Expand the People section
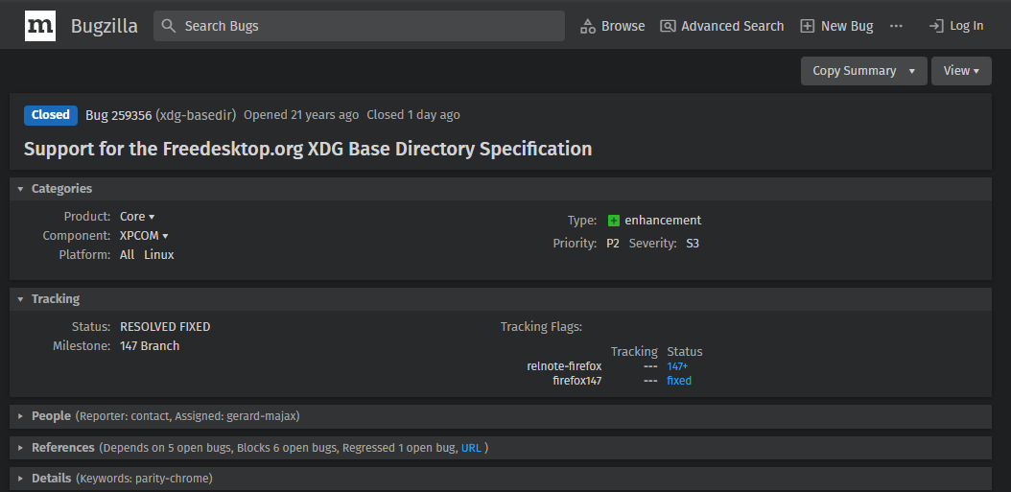Screen dimensions: 1011x492 21,416
